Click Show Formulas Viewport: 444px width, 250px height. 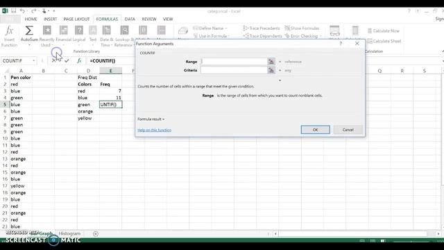302,28
